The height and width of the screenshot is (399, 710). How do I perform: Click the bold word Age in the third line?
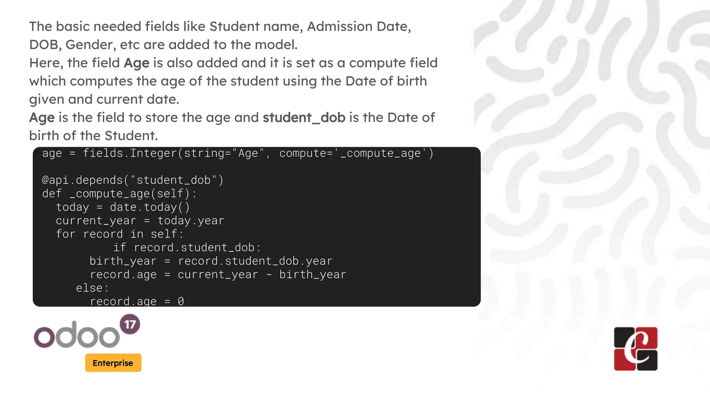tap(136, 63)
